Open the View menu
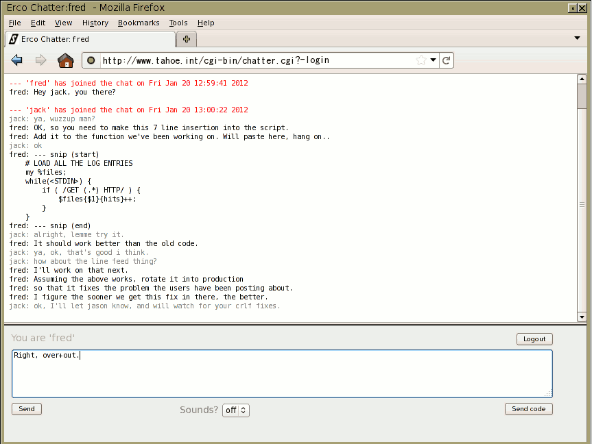The width and height of the screenshot is (592, 444). pos(63,23)
